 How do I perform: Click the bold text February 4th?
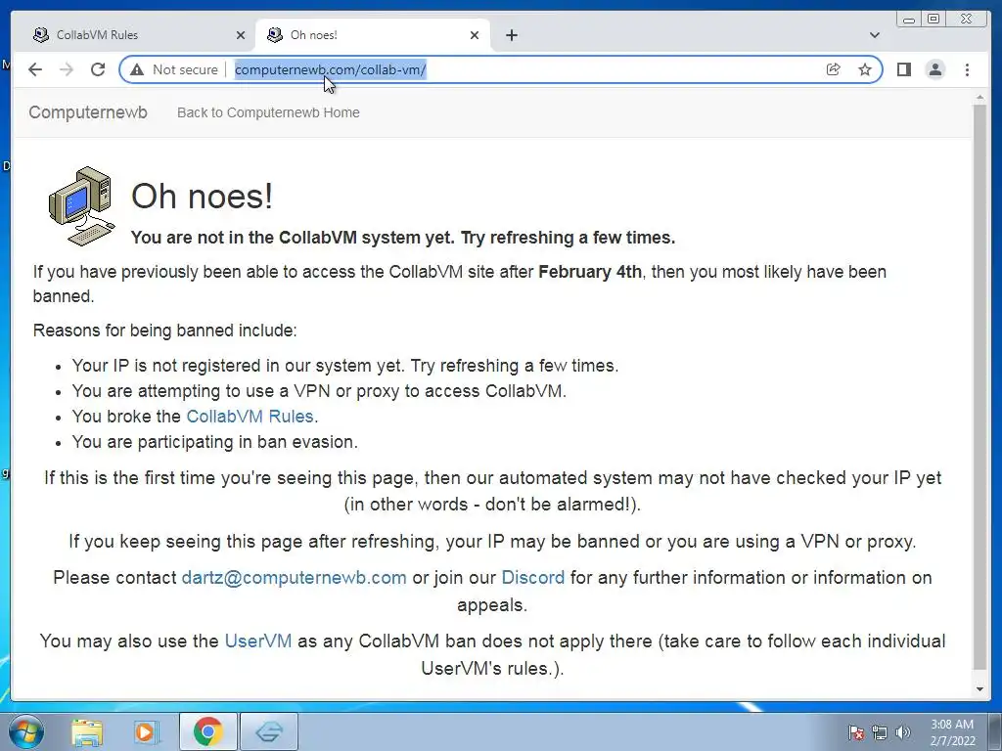[x=590, y=272]
